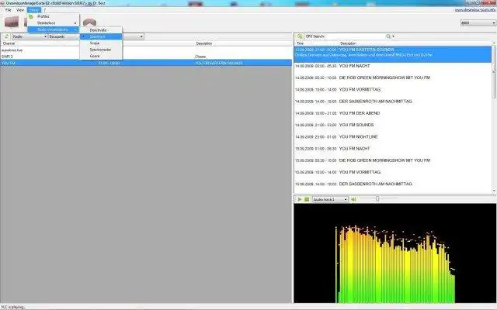Image resolution: width=497 pixels, height=310 pixels.
Task: Select YOU FM SOUNDS 21:00 entry
Action: coord(393,125)
